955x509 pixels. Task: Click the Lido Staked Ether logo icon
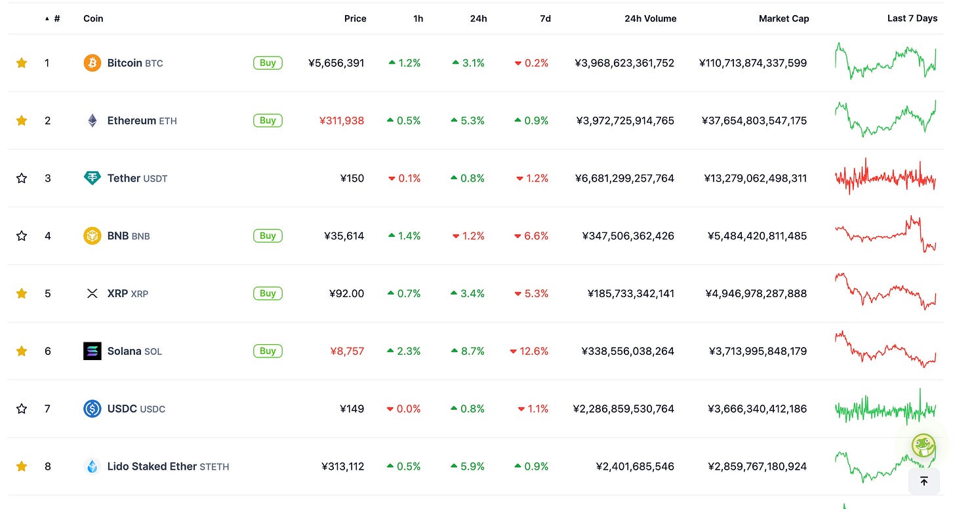pos(92,466)
